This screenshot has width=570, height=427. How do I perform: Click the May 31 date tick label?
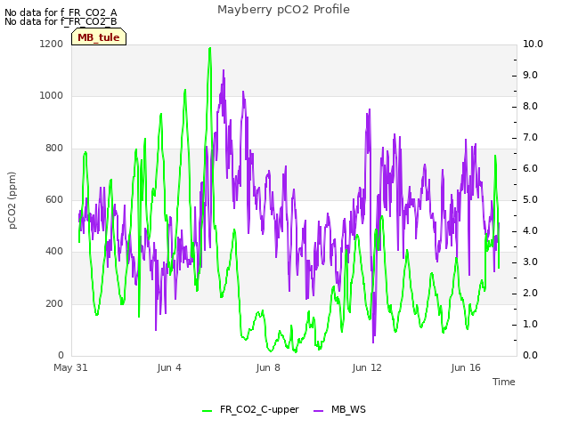pyautogui.click(x=70, y=367)
